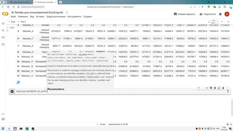This screenshot has width=233, height=131.
Task: Click into the table=pd.melt code editor
Action: 121,91
